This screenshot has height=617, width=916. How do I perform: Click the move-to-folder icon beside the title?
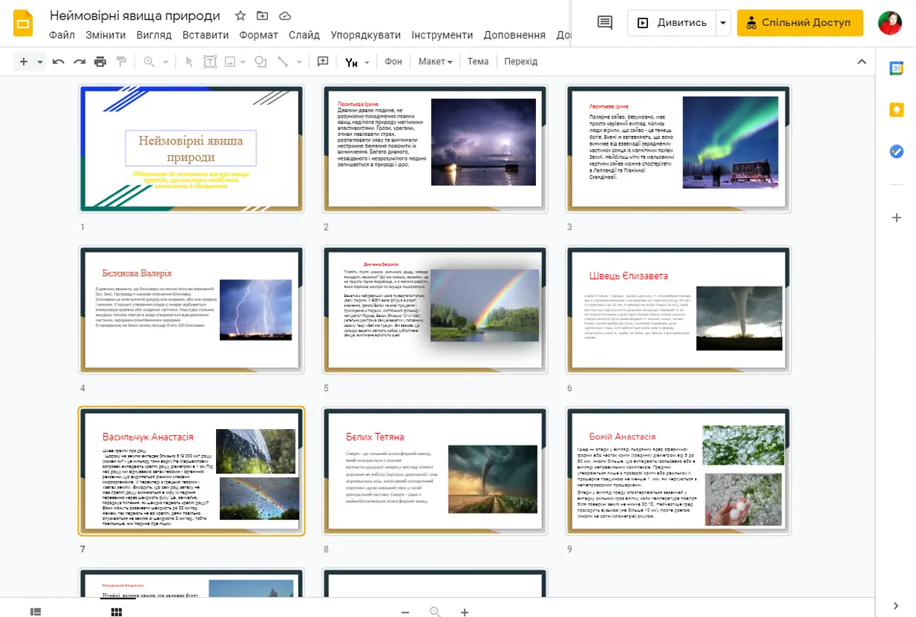coord(263,16)
